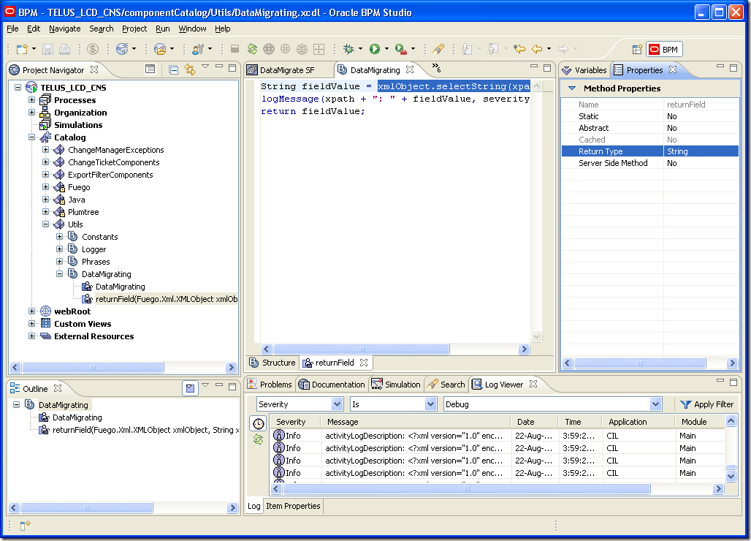This screenshot has width=751, height=541.
Task: Click the dollar sign coin toolbar icon
Action: point(93,49)
